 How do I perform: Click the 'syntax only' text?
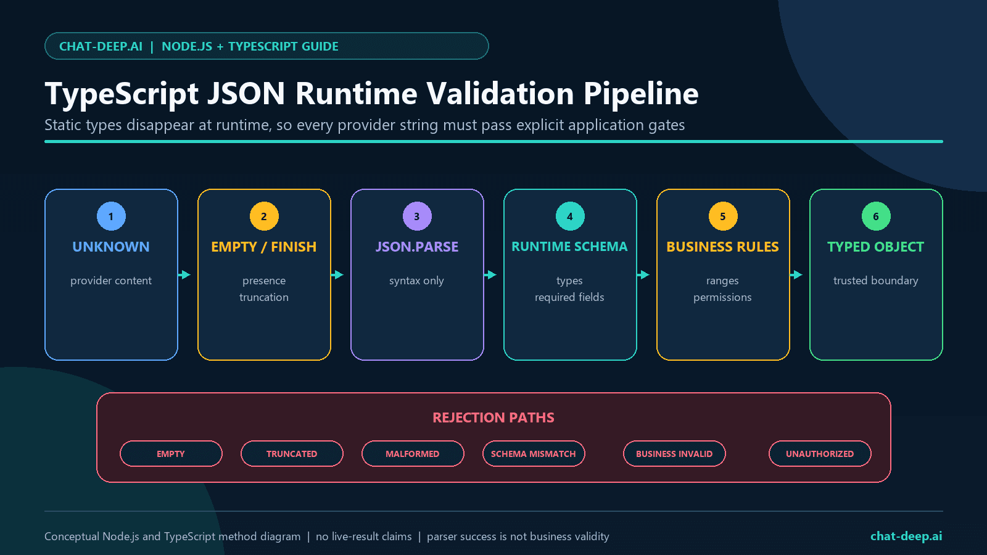pos(416,281)
